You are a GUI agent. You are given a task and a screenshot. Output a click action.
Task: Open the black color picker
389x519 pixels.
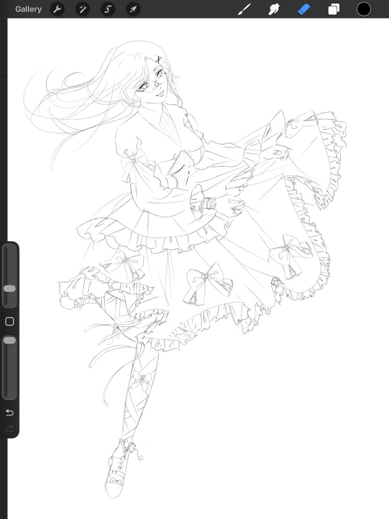[363, 9]
